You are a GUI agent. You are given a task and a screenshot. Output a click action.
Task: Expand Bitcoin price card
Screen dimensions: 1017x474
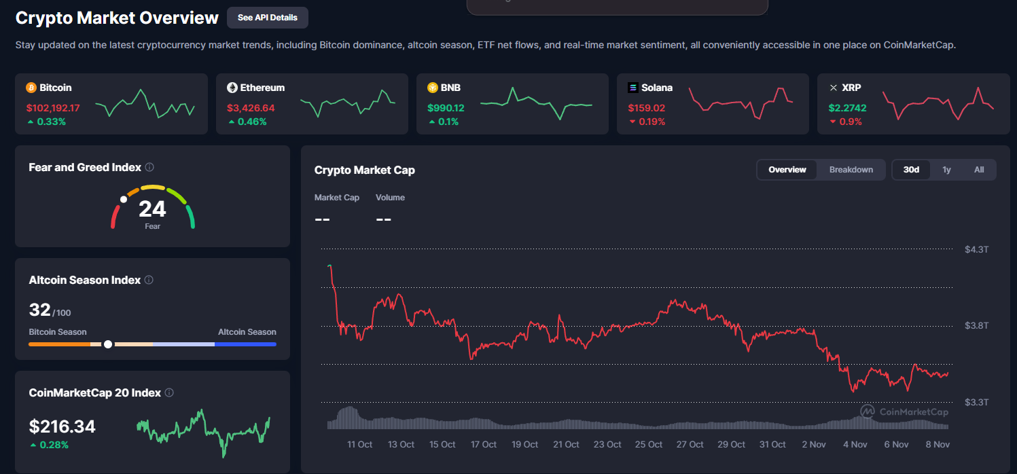click(x=111, y=104)
